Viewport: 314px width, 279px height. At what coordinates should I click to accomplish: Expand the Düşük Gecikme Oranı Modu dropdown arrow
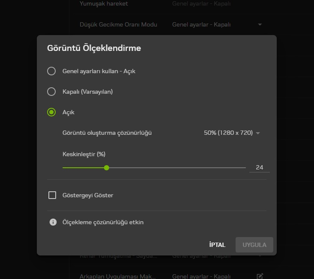(x=260, y=24)
